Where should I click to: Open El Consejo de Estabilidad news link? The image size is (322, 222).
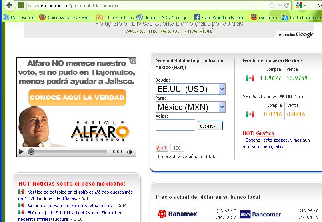(x=70, y=216)
